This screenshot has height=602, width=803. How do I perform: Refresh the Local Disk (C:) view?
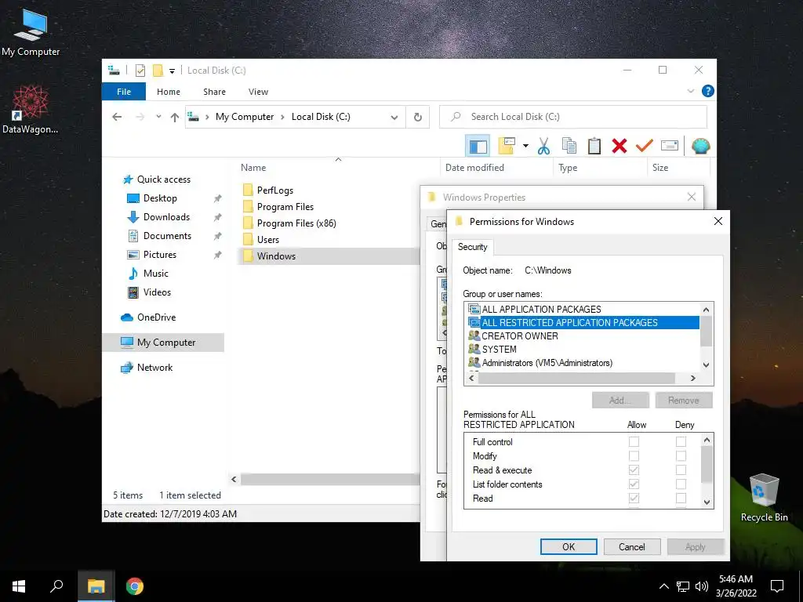pyautogui.click(x=418, y=118)
